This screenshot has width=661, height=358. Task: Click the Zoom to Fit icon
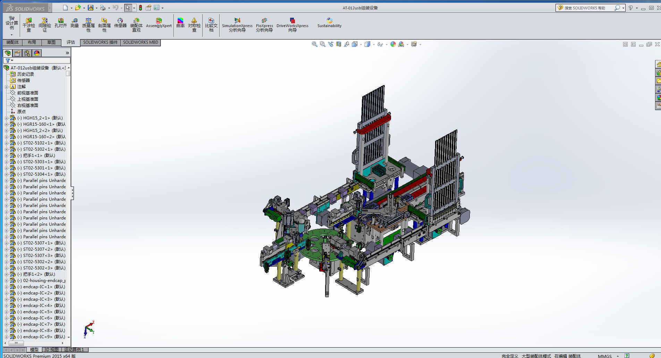314,44
